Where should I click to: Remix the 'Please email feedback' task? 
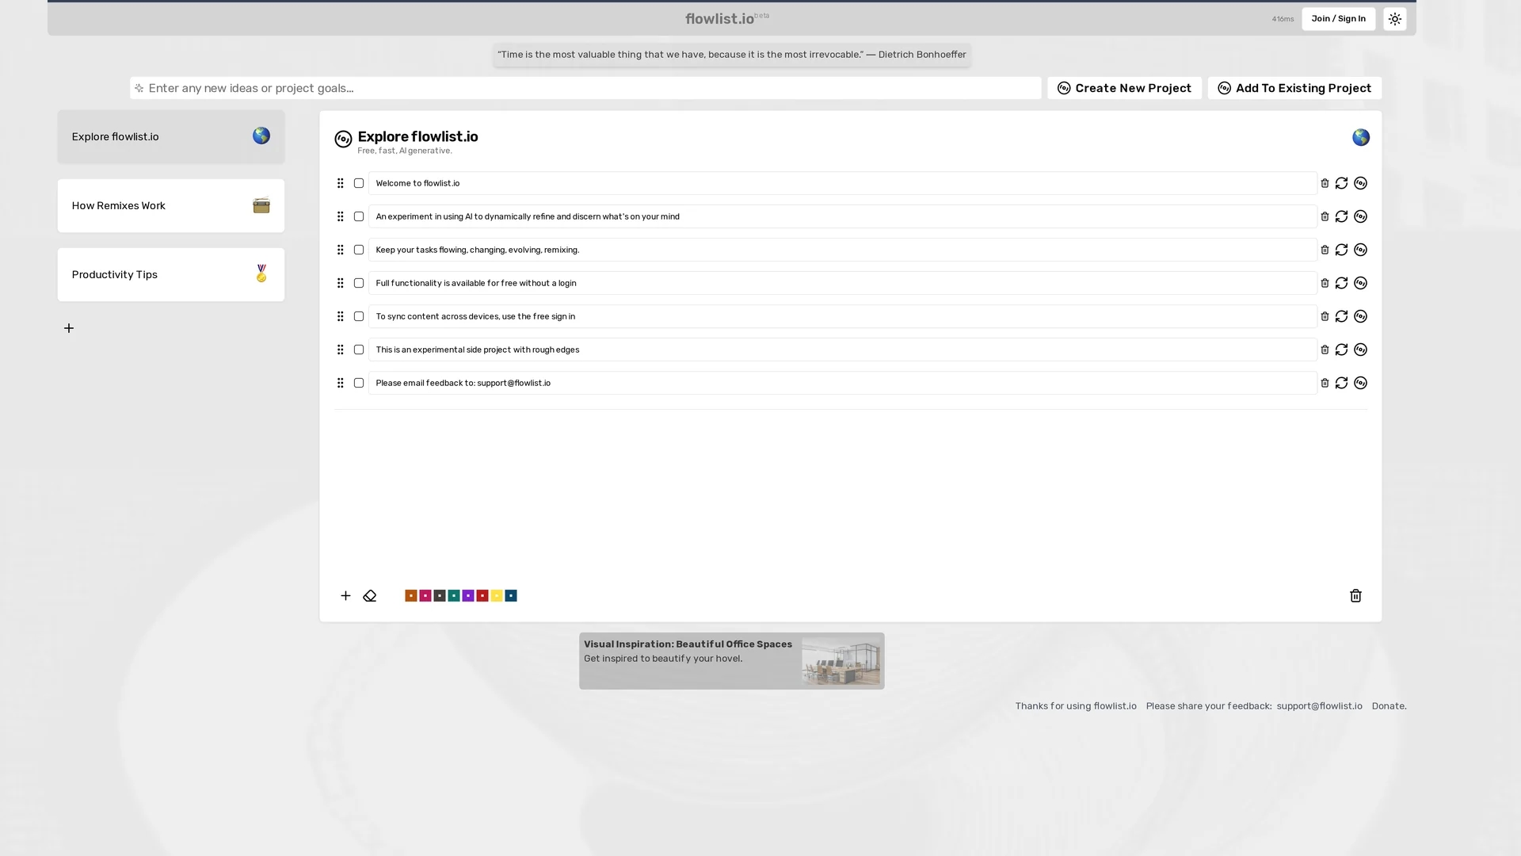pos(1360,383)
